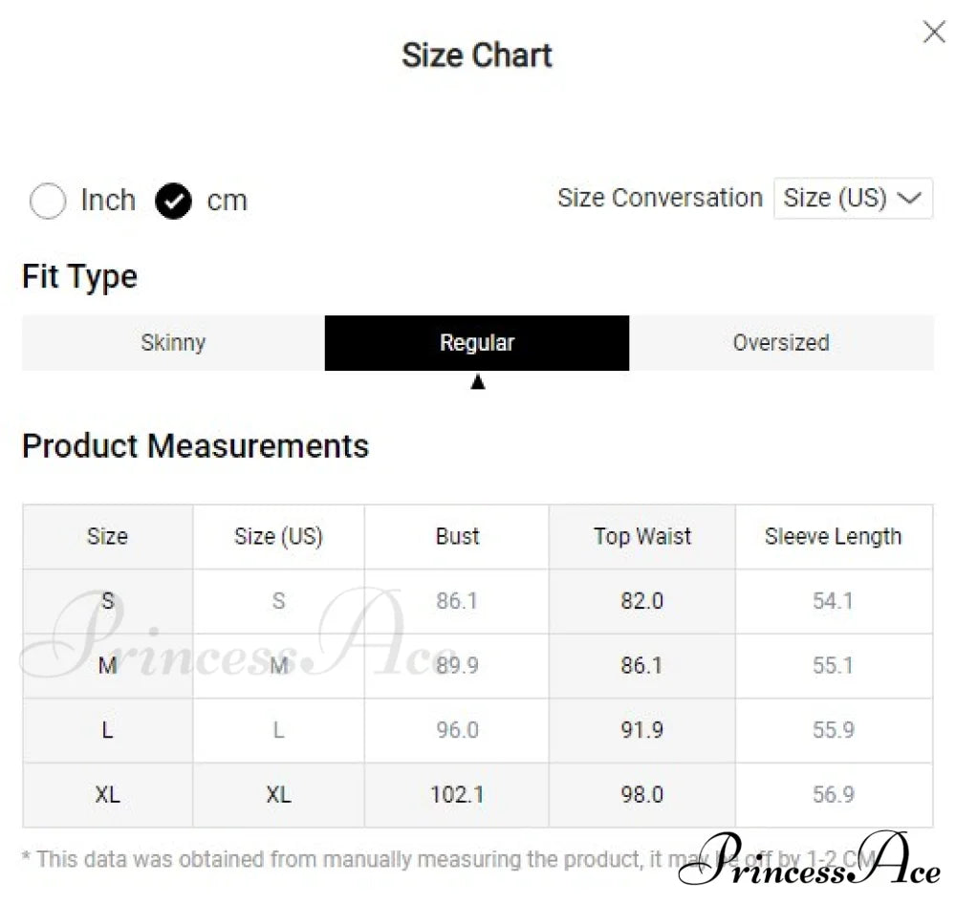Click the Size (US) column header

(278, 537)
